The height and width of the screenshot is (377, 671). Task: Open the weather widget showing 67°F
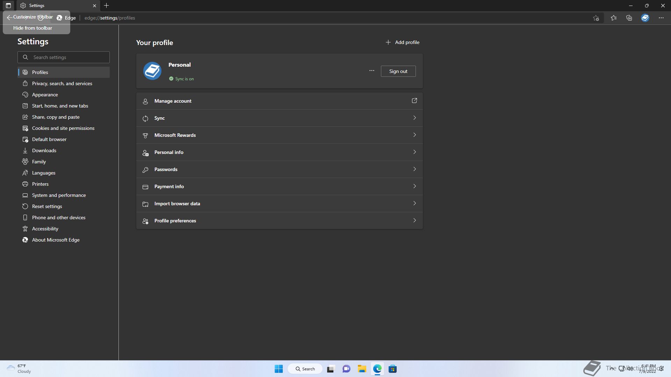(x=19, y=369)
